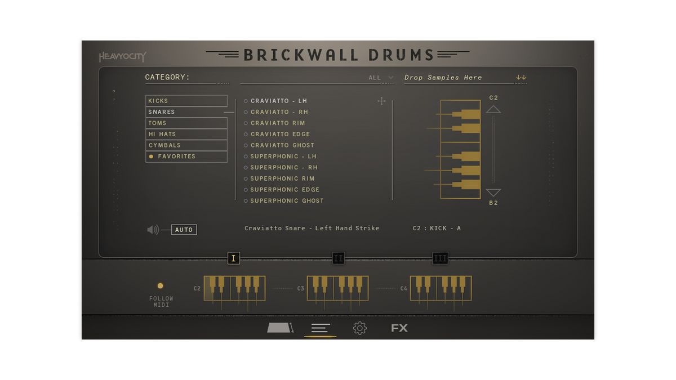Select the Snares category
This screenshot has width=676, height=380.
[186, 112]
